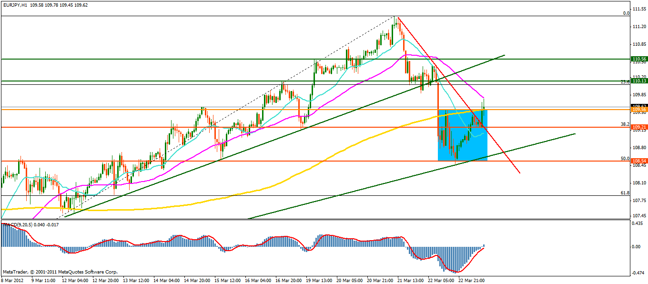The image size is (648, 284).
Task: Click the MetaTrader copyright text
Action: click(x=60, y=272)
